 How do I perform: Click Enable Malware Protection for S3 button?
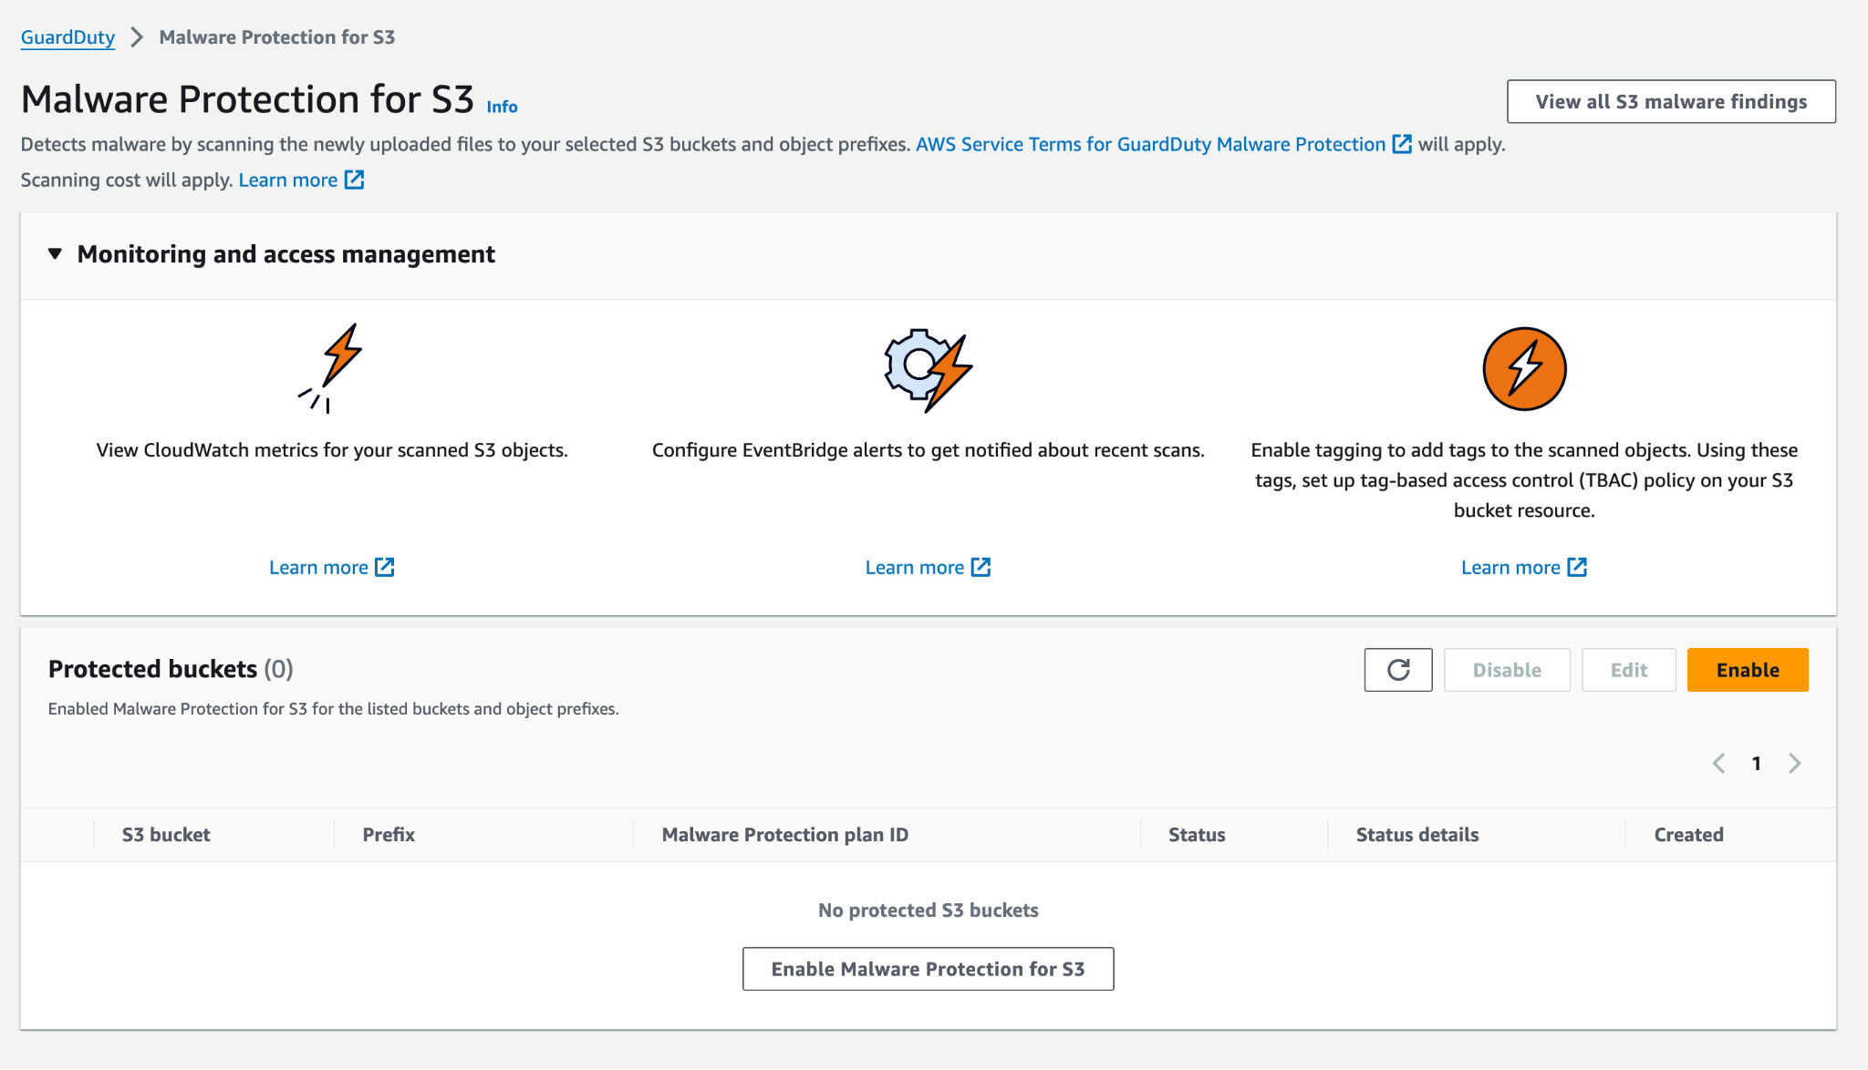928,969
